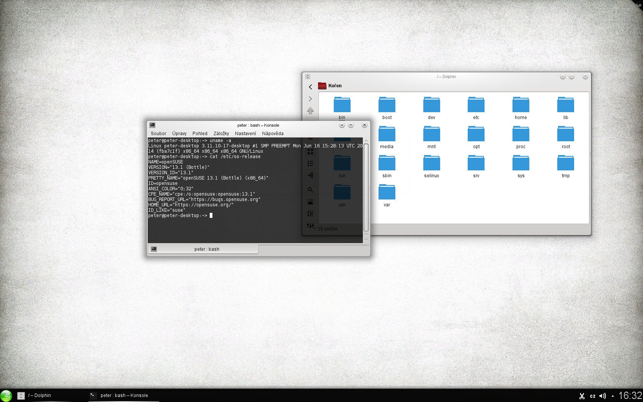Open the Záložky menu in Konsole
This screenshot has height=402, width=643.
[221, 134]
